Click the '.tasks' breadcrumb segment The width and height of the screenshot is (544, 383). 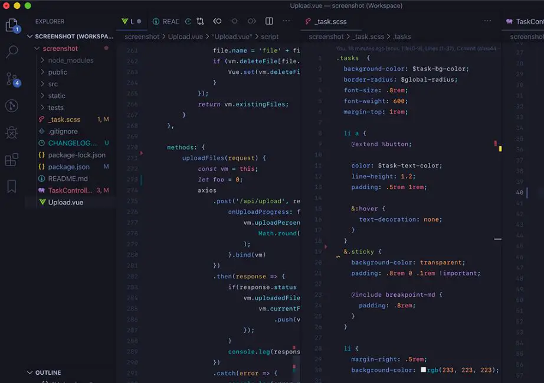click(x=402, y=37)
